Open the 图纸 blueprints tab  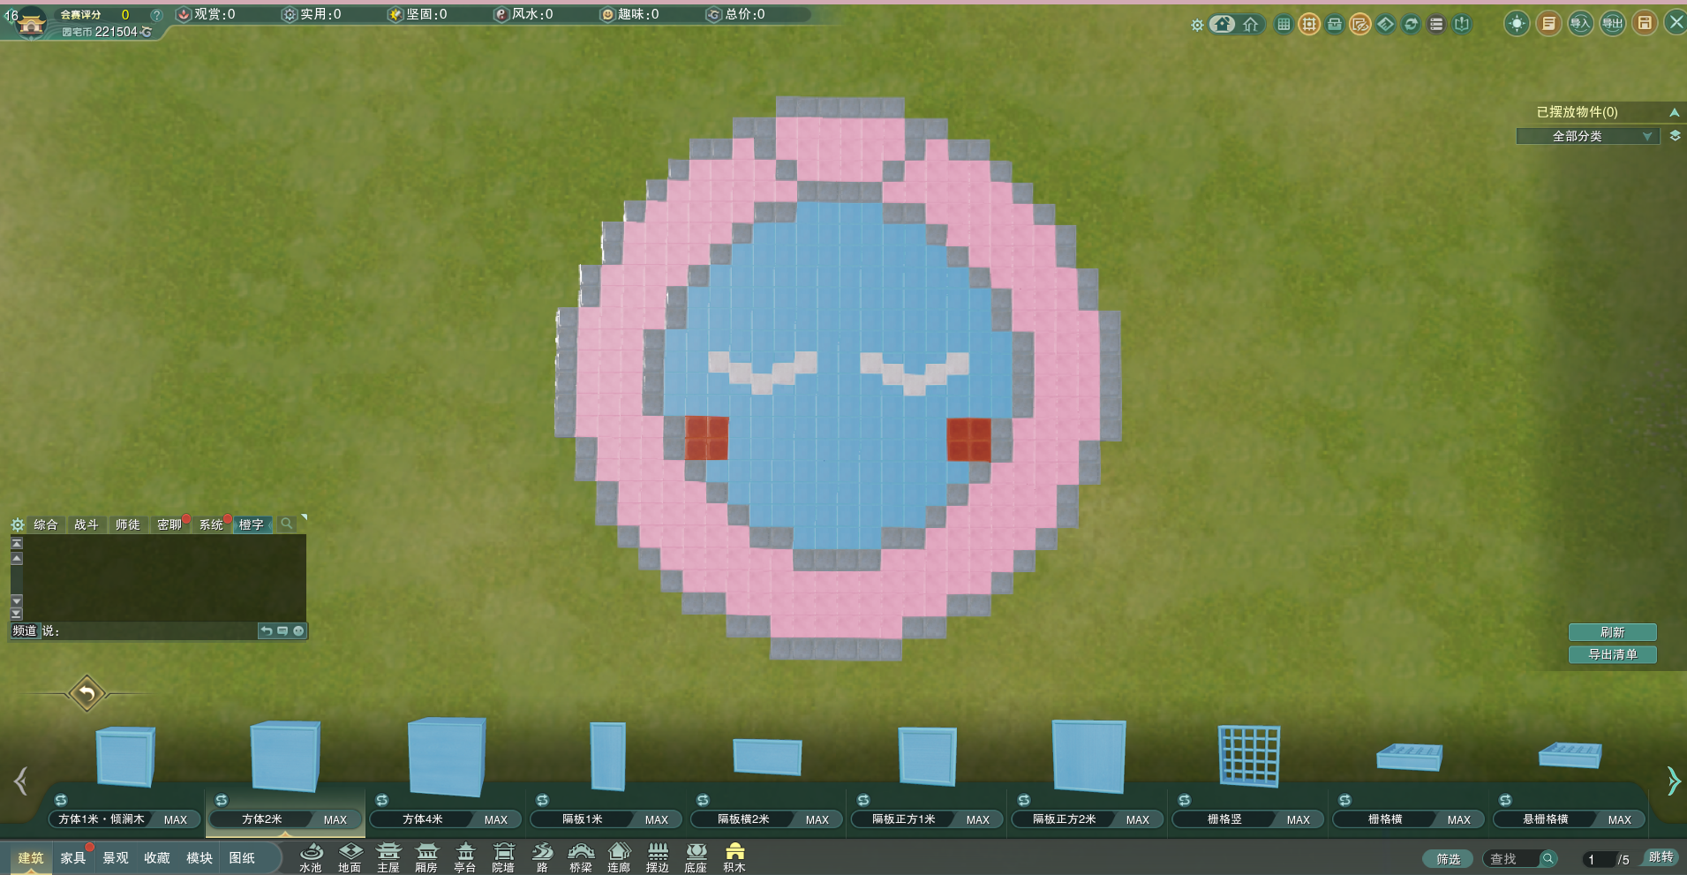click(242, 857)
